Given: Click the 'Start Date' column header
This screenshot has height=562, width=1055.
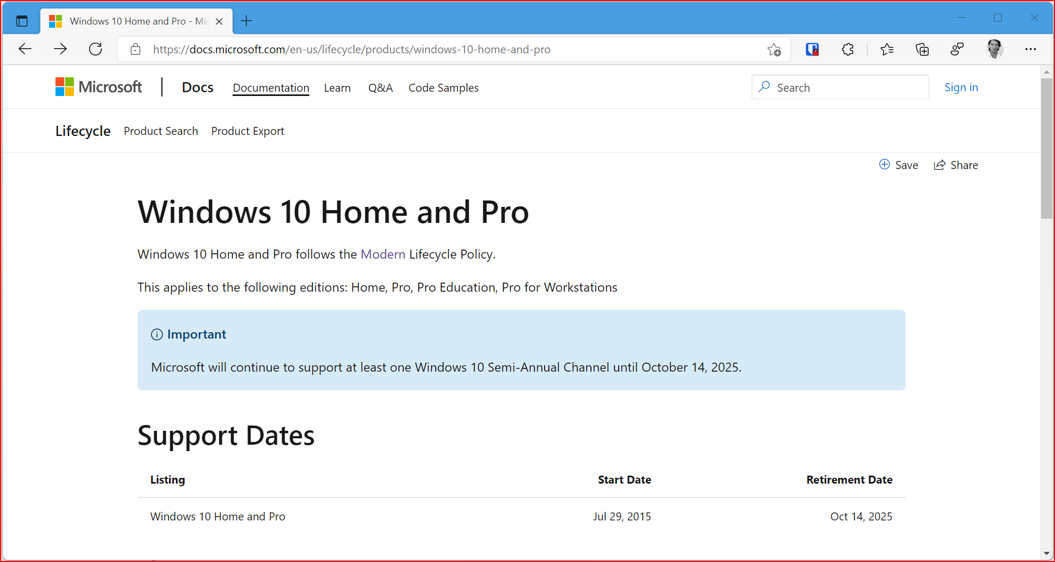Looking at the screenshot, I should click(624, 480).
